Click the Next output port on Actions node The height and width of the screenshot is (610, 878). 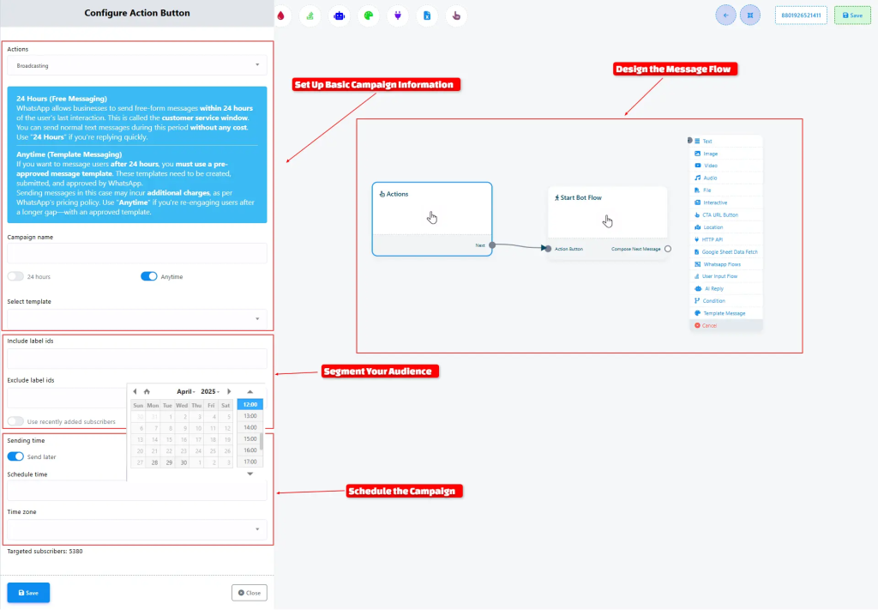492,245
